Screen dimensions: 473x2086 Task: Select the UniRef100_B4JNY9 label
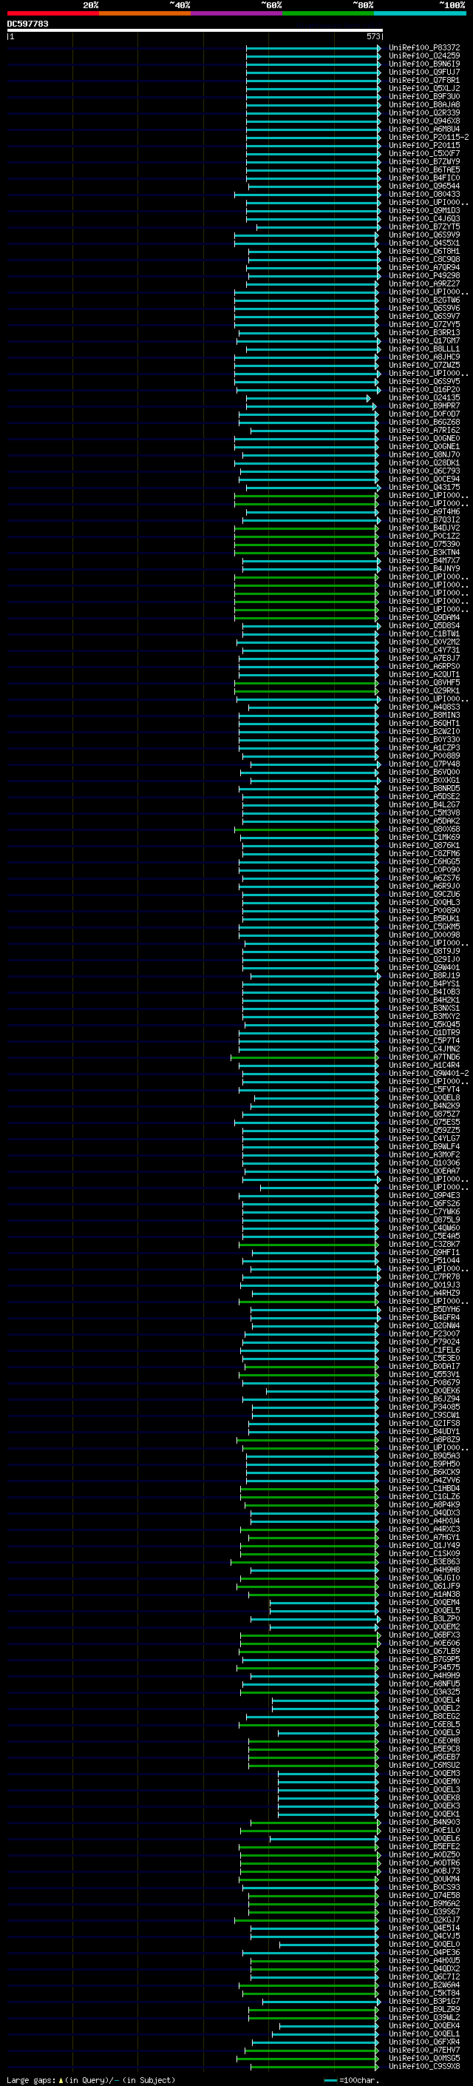tap(424, 569)
